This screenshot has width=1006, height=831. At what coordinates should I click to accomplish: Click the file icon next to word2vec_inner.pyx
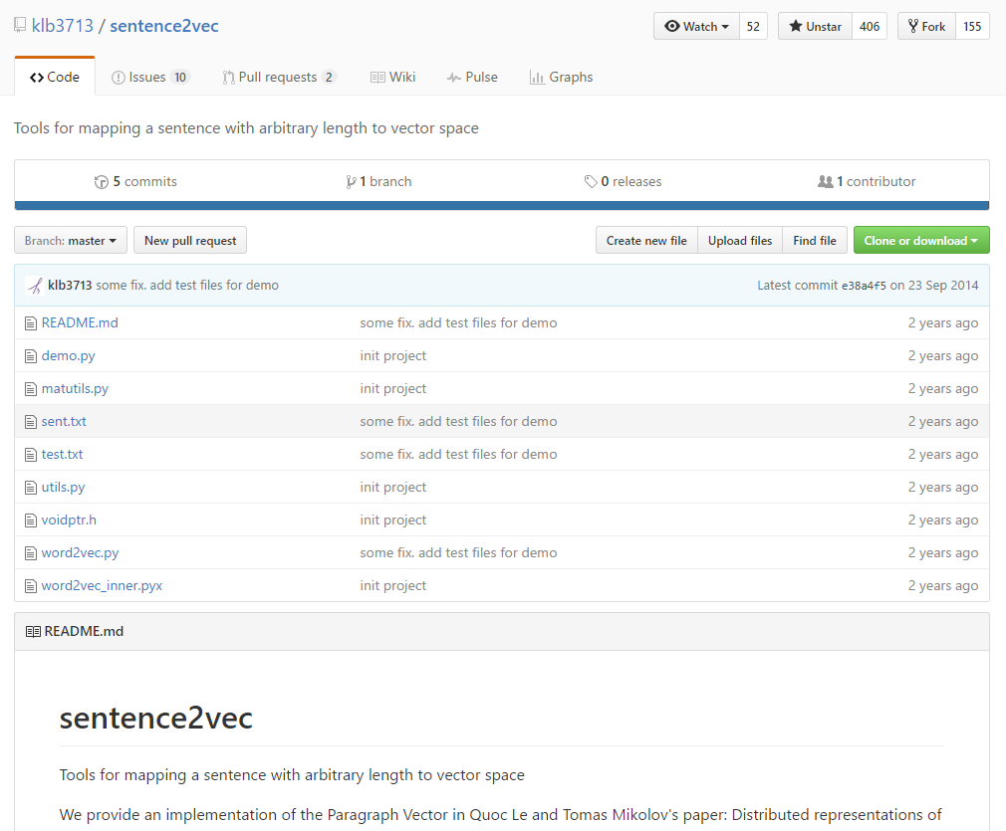pyautogui.click(x=31, y=585)
